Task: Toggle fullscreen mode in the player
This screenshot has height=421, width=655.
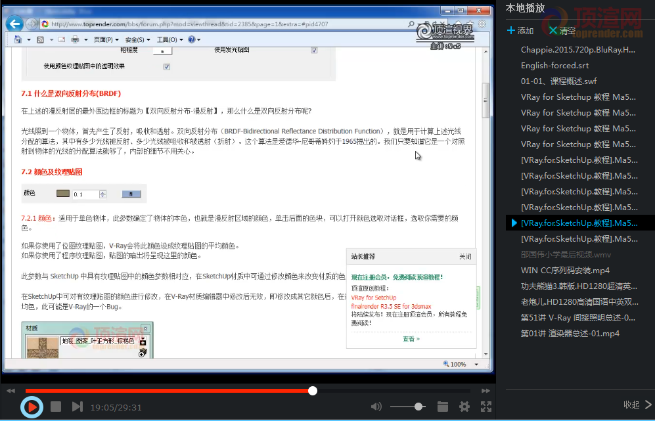Action: tap(486, 407)
